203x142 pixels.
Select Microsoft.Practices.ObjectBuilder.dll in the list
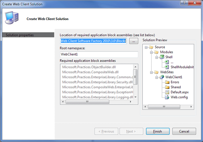89,67
